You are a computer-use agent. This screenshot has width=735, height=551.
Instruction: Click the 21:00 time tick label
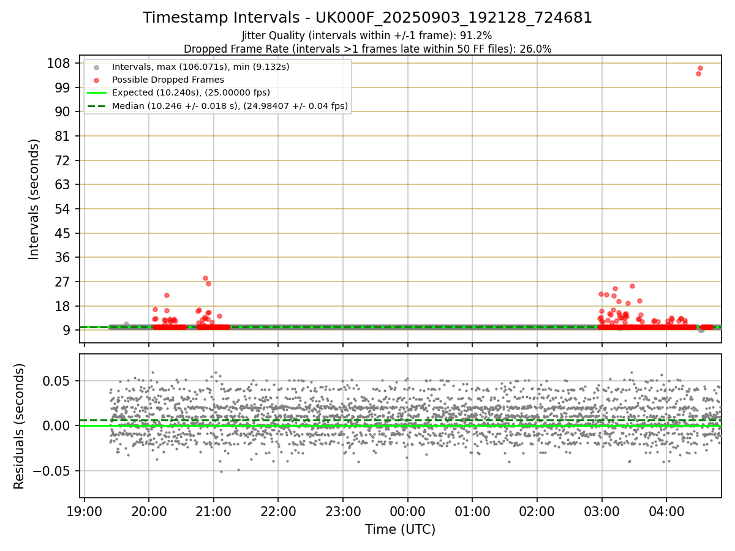pos(214,511)
